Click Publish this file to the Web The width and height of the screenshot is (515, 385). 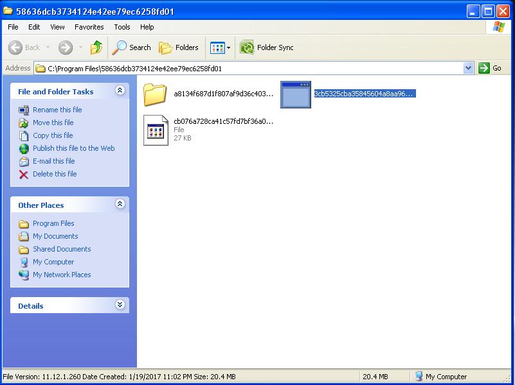73,148
